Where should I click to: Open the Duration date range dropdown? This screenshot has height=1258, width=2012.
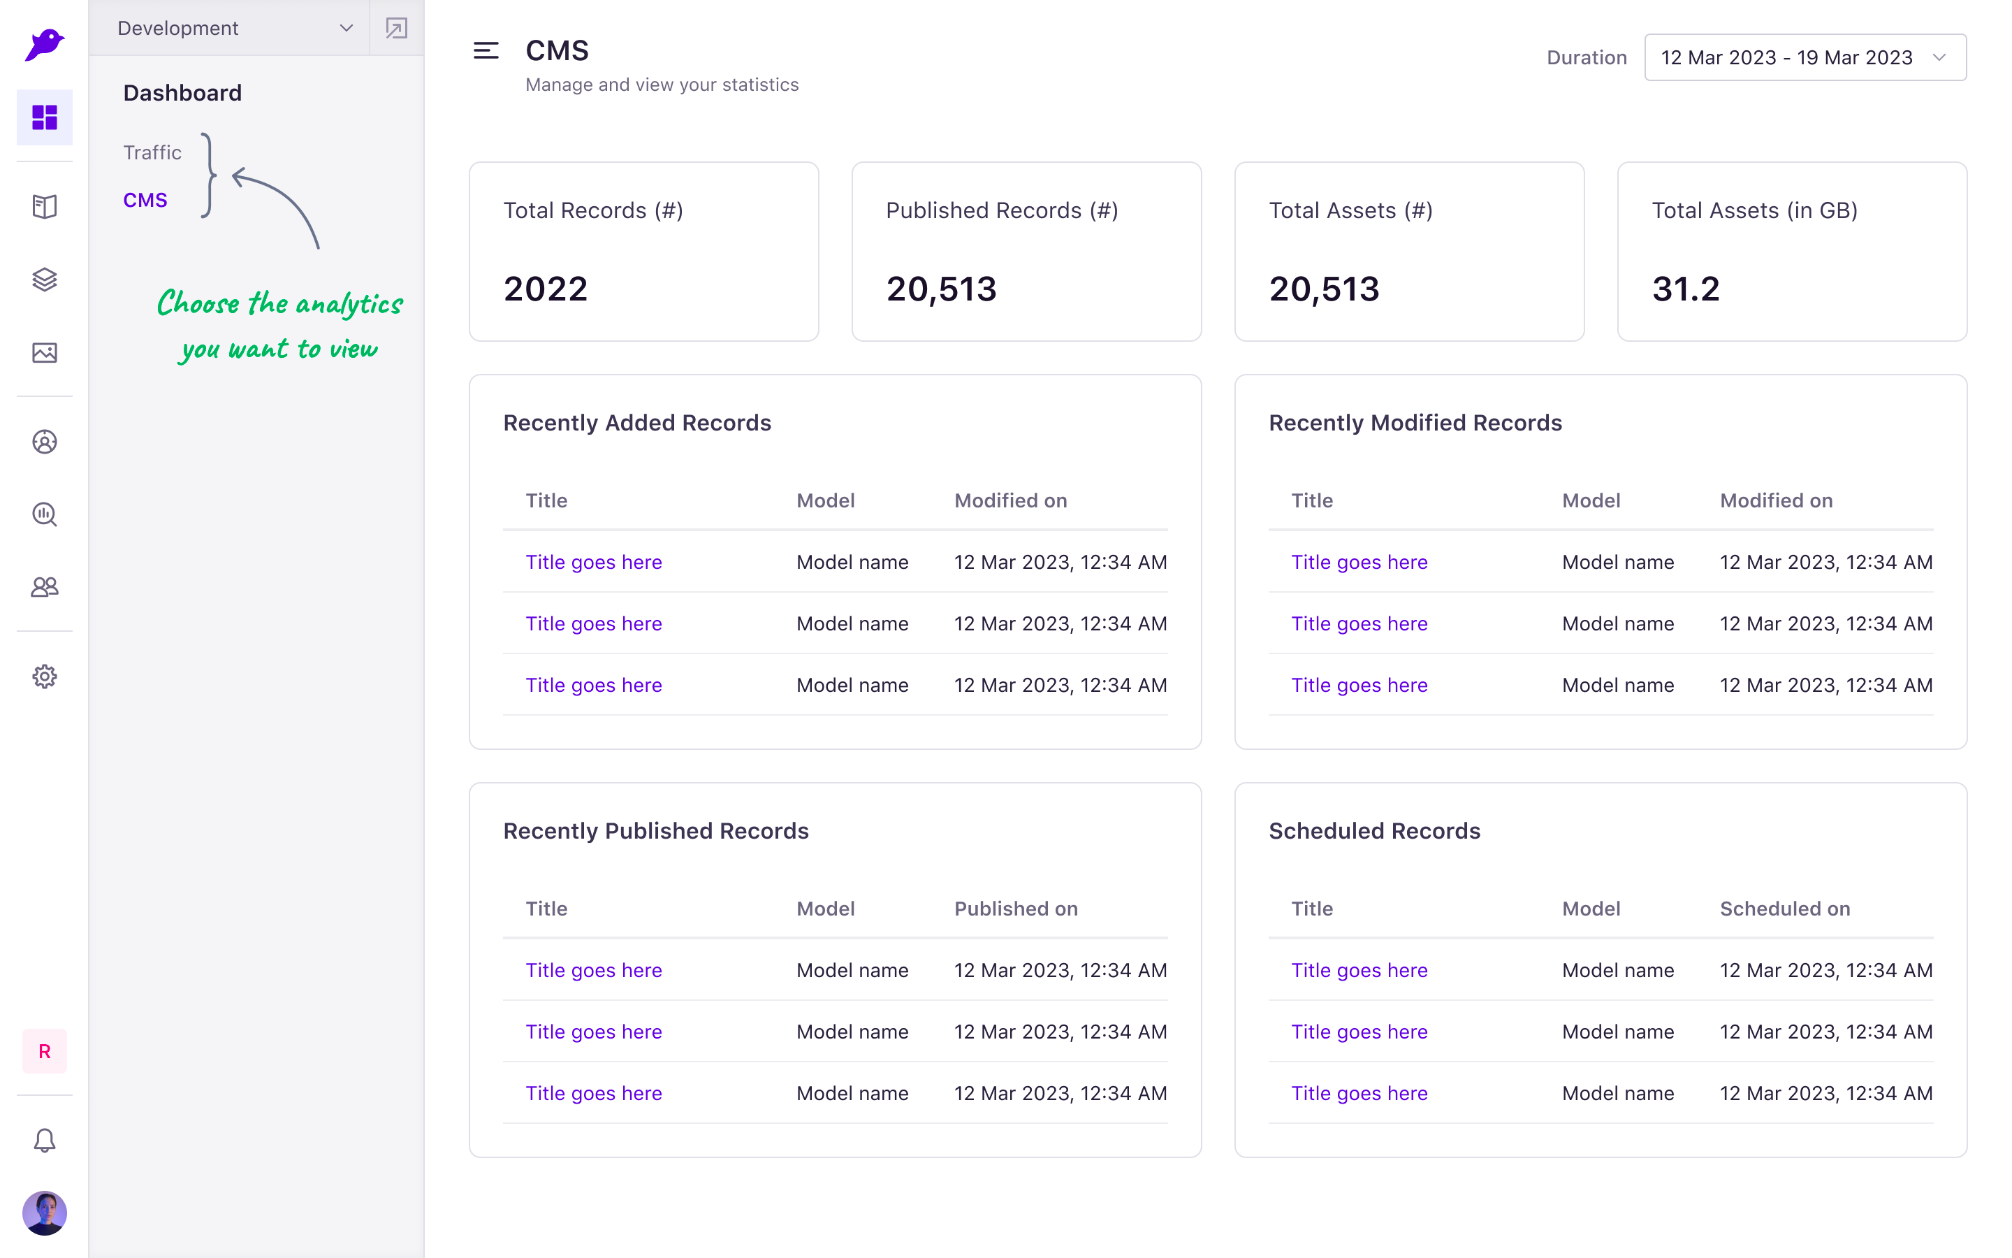(x=1805, y=57)
